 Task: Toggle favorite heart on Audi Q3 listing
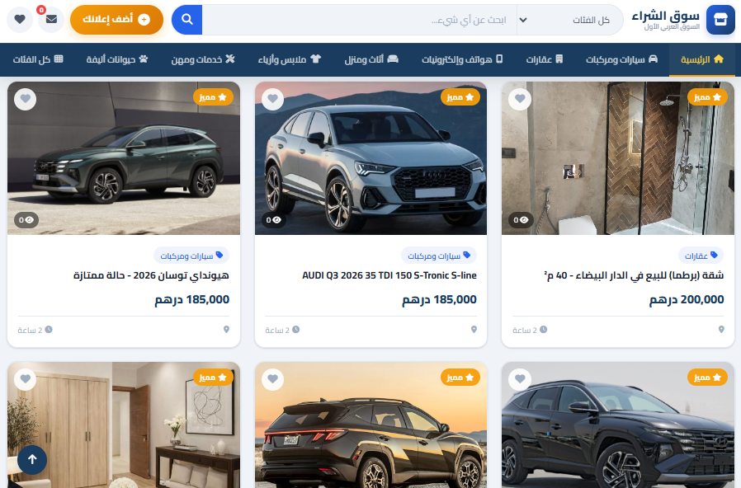(273, 100)
